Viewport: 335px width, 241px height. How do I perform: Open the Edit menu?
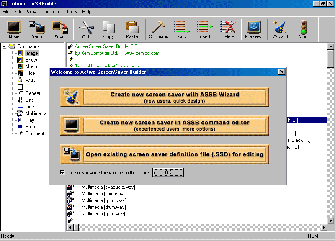[x=18, y=12]
